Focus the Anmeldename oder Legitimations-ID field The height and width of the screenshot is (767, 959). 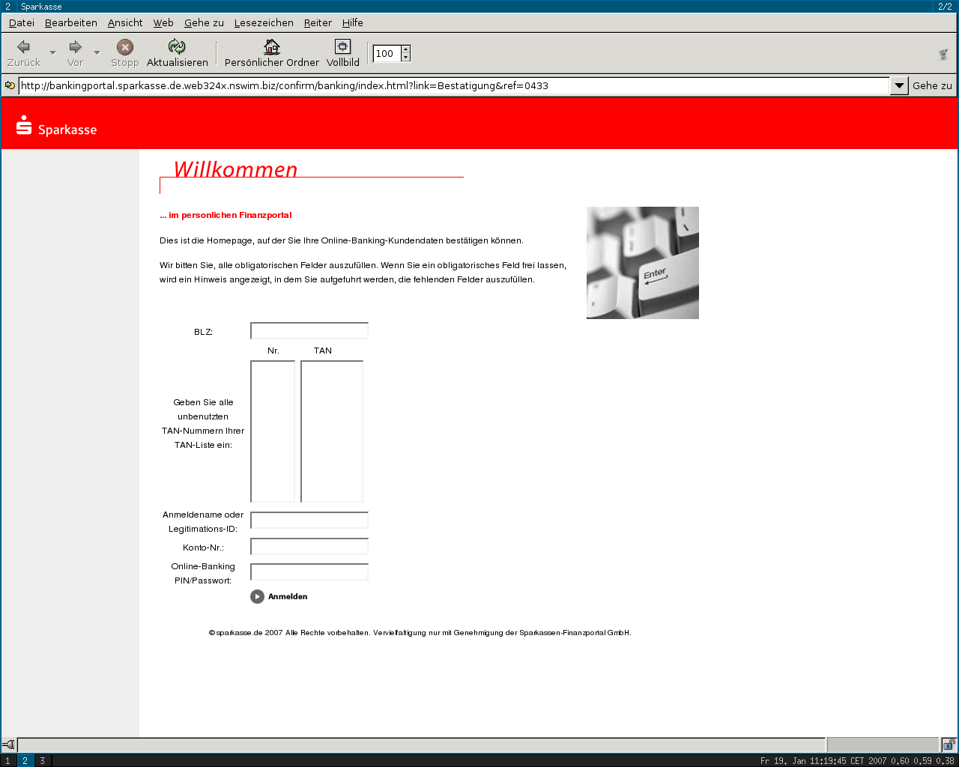click(x=309, y=521)
